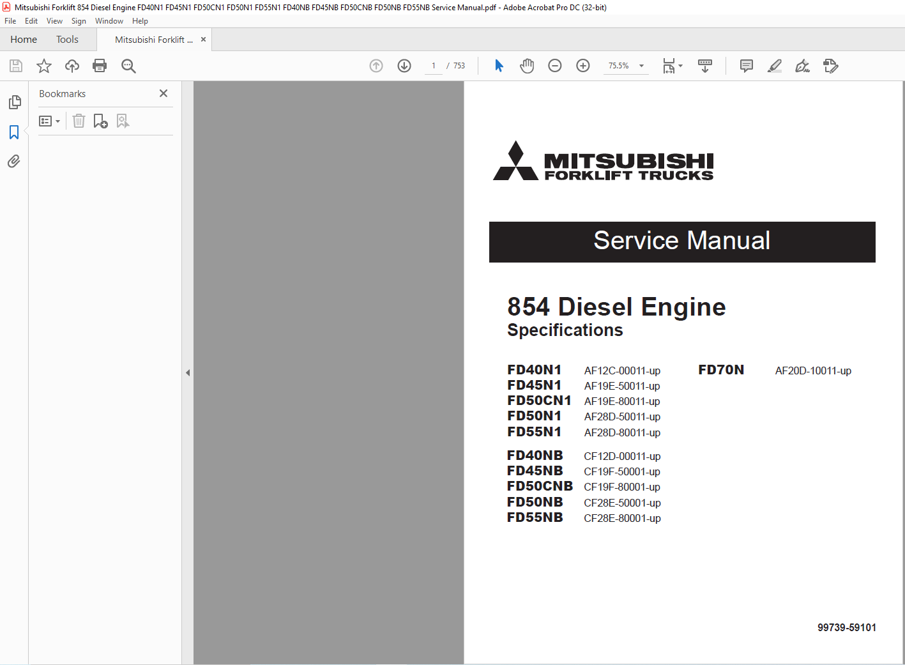
Task: Go to the next page with the down arrow
Action: pyautogui.click(x=404, y=66)
